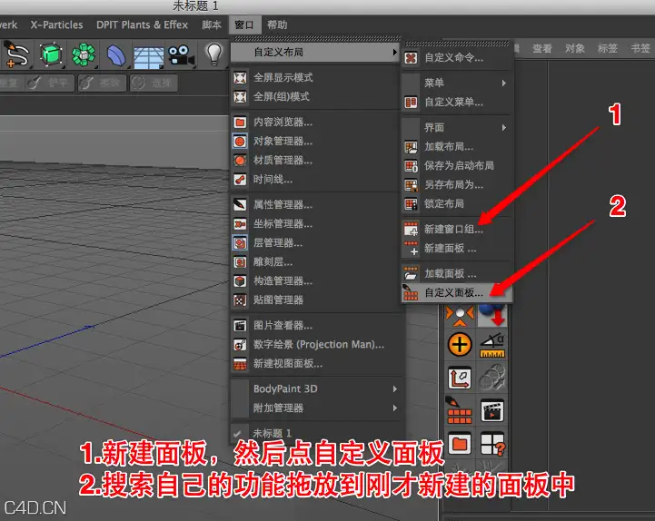
Task: Click the orange axis arrows palette icon
Action: click(x=460, y=378)
